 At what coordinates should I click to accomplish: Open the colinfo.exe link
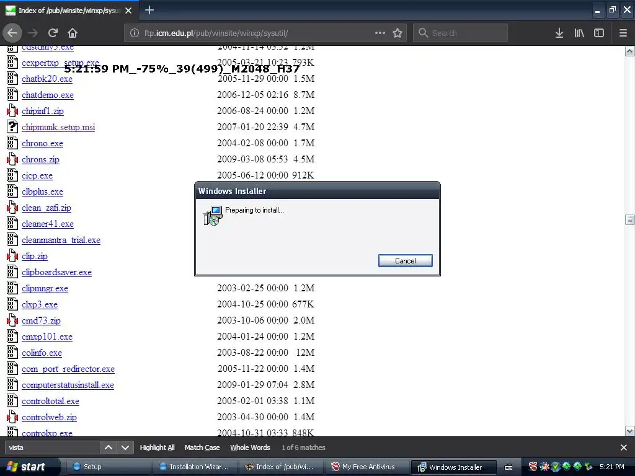[42, 353]
